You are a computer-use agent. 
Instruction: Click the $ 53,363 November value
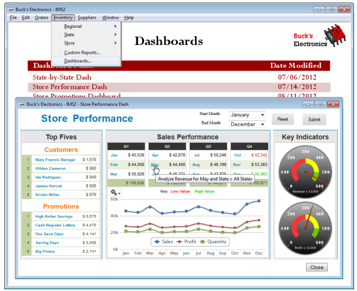259,165
